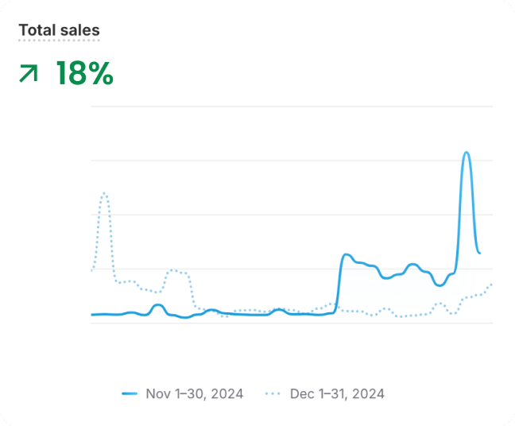Select the right end of the dotted line
Image resolution: width=515 pixels, height=426 pixels.
pyautogui.click(x=492, y=284)
